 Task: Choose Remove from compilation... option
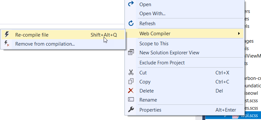63,44
